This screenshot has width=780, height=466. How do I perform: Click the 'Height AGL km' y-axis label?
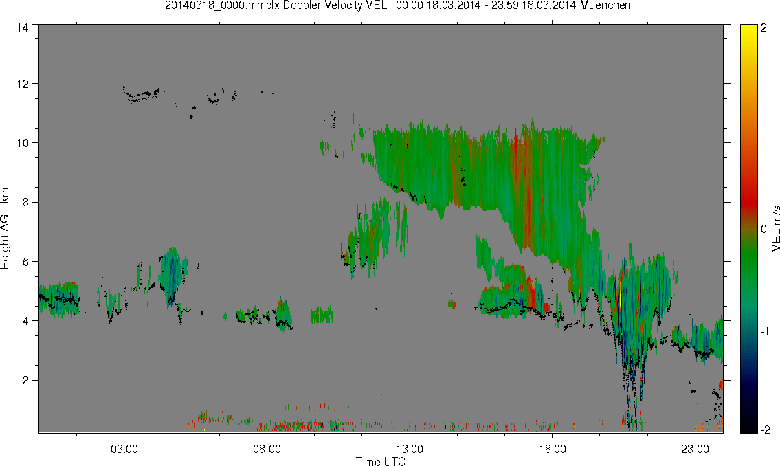pyautogui.click(x=5, y=229)
